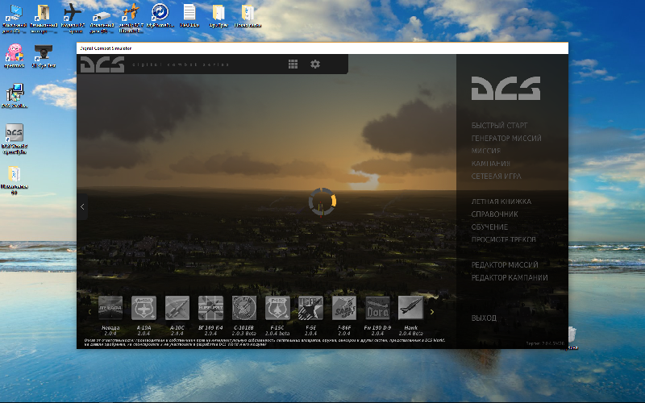Open КАМПАНИЯ menu item
The height and width of the screenshot is (403, 645).
coord(491,164)
